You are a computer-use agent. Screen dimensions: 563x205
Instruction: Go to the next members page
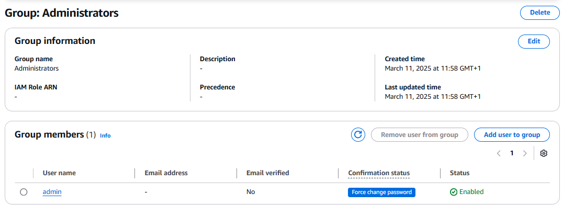tap(525, 153)
